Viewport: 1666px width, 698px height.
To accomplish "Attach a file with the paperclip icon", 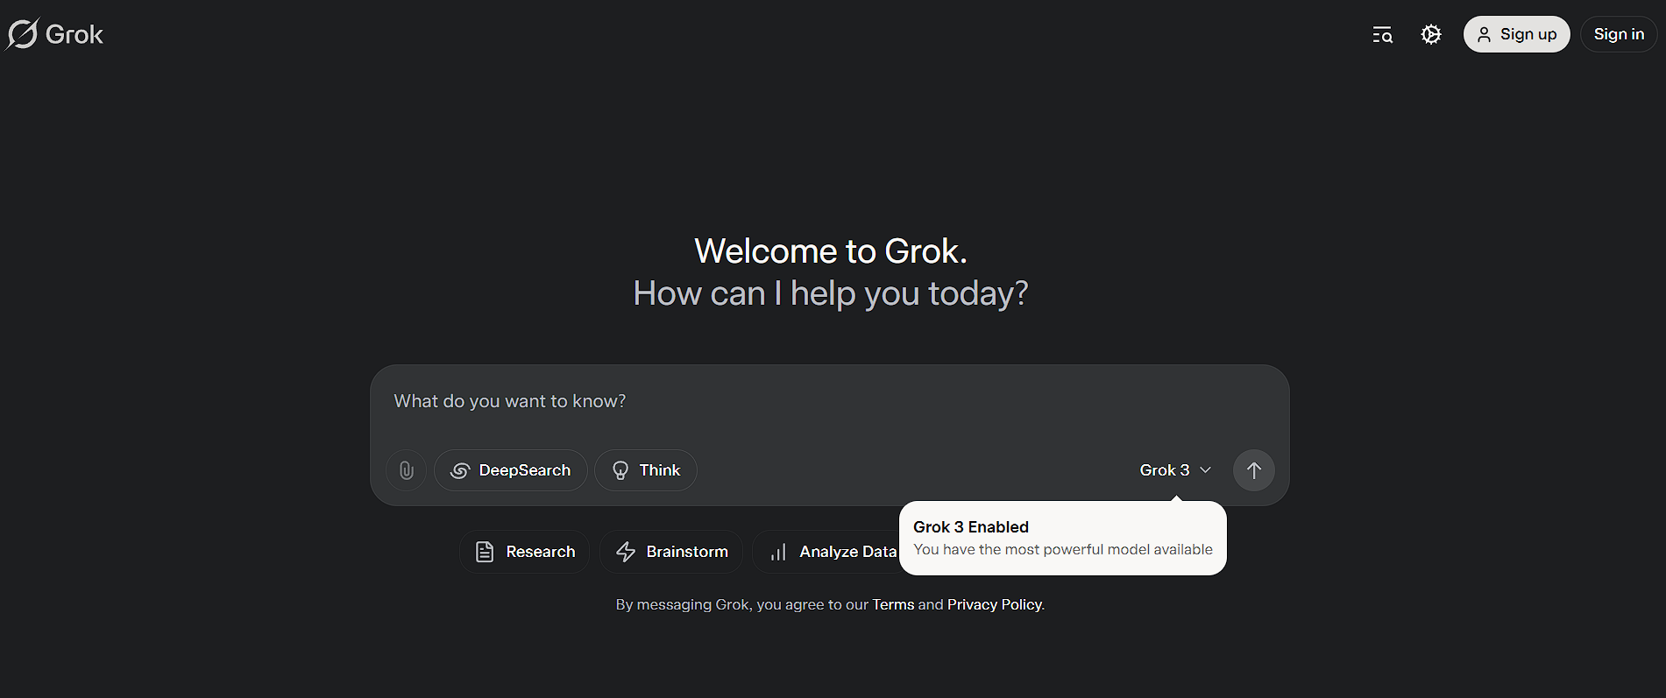I will coord(406,470).
